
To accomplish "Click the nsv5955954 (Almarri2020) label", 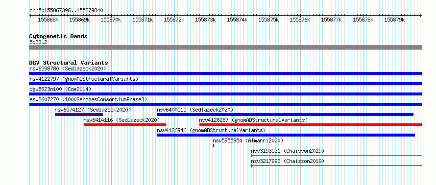I will [x=248, y=140].
